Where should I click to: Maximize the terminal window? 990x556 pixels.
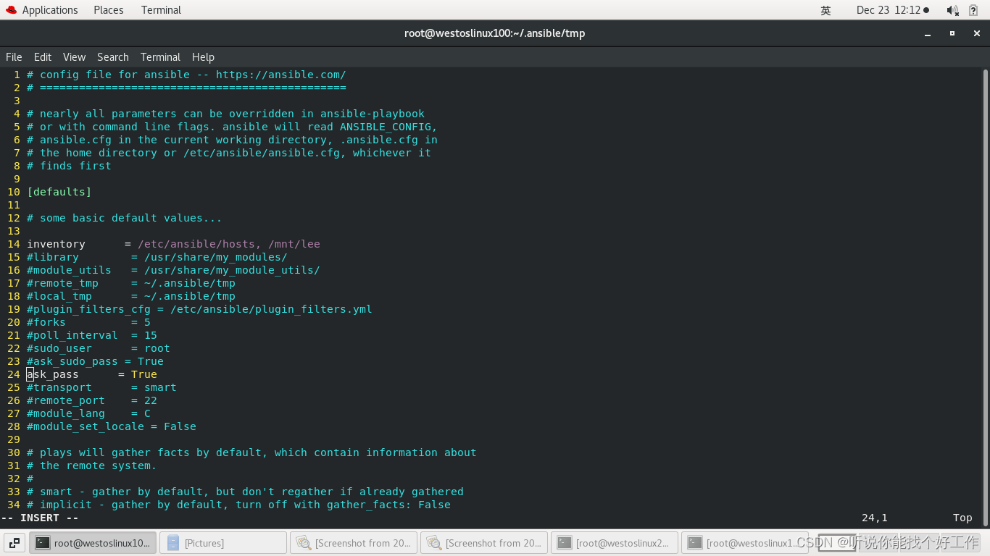click(x=952, y=33)
